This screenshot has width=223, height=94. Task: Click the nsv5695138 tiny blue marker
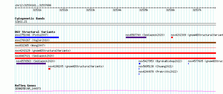coord(139,69)
